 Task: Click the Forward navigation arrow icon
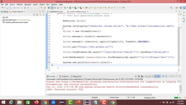tap(117, 8)
